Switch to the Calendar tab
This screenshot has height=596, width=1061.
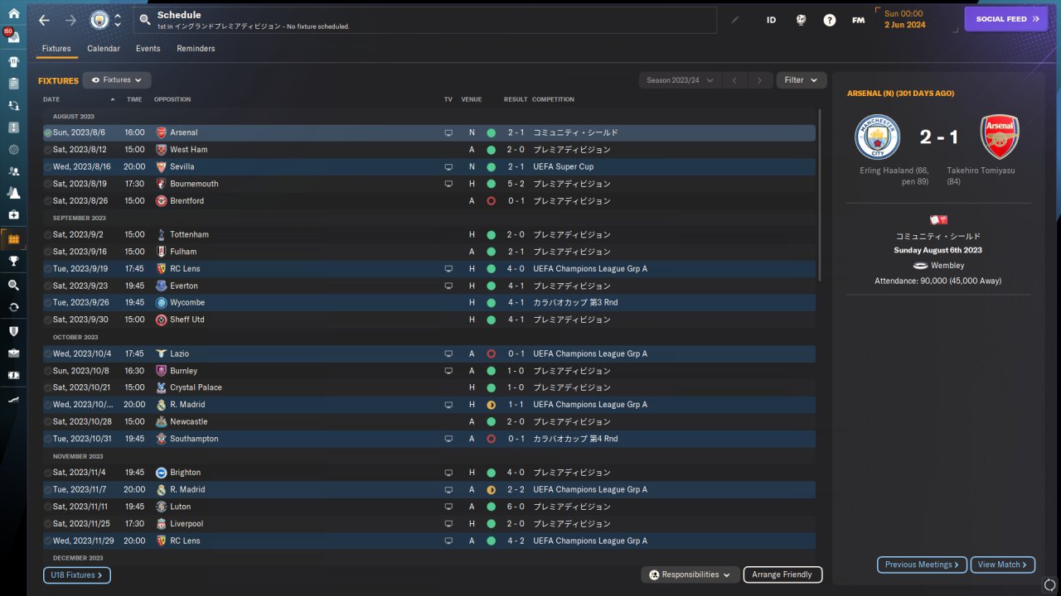(x=104, y=49)
